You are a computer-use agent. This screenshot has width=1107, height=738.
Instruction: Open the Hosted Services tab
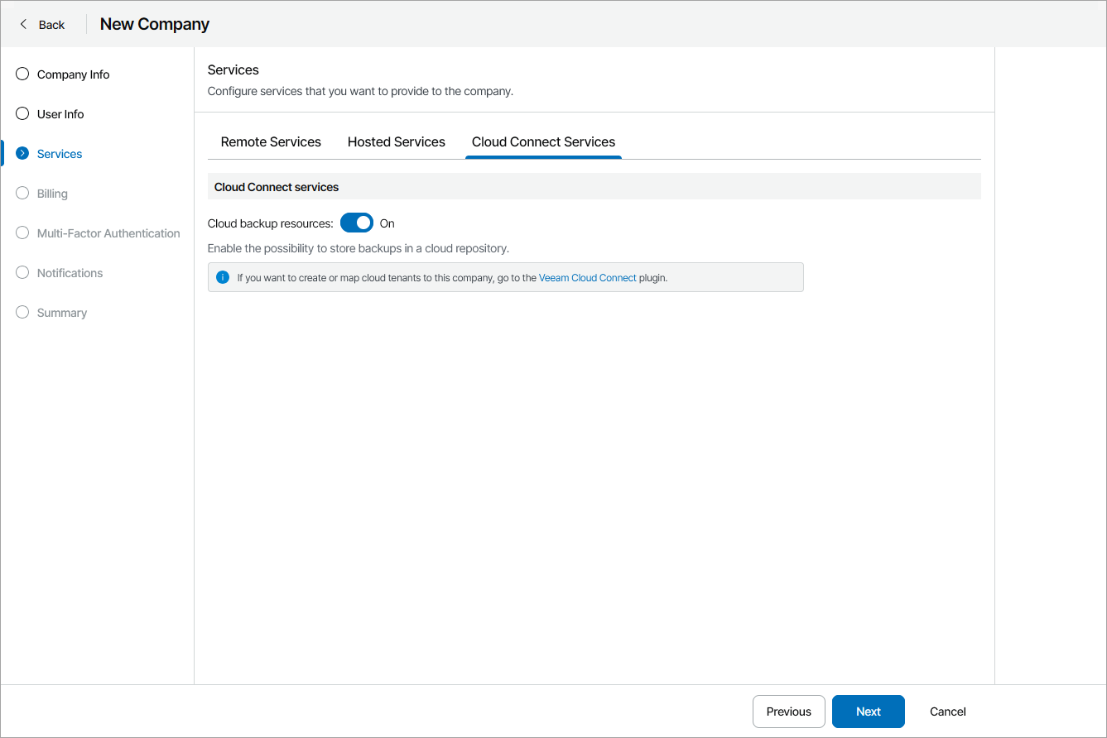396,142
